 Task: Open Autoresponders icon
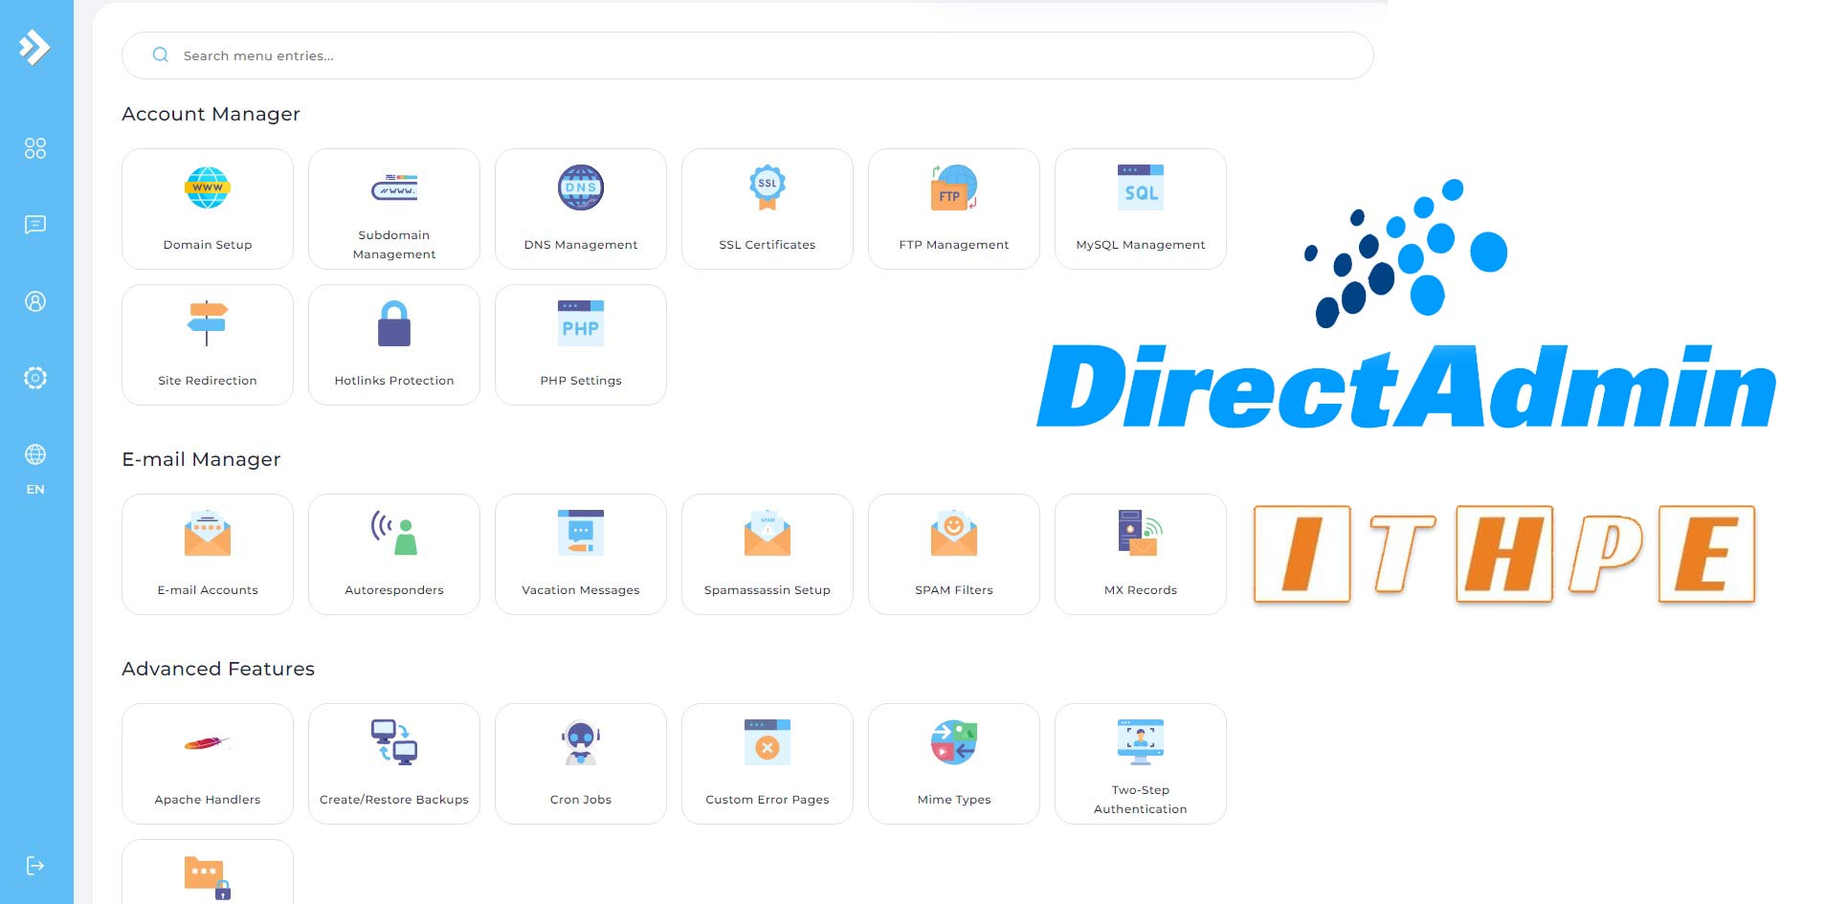pos(394,533)
